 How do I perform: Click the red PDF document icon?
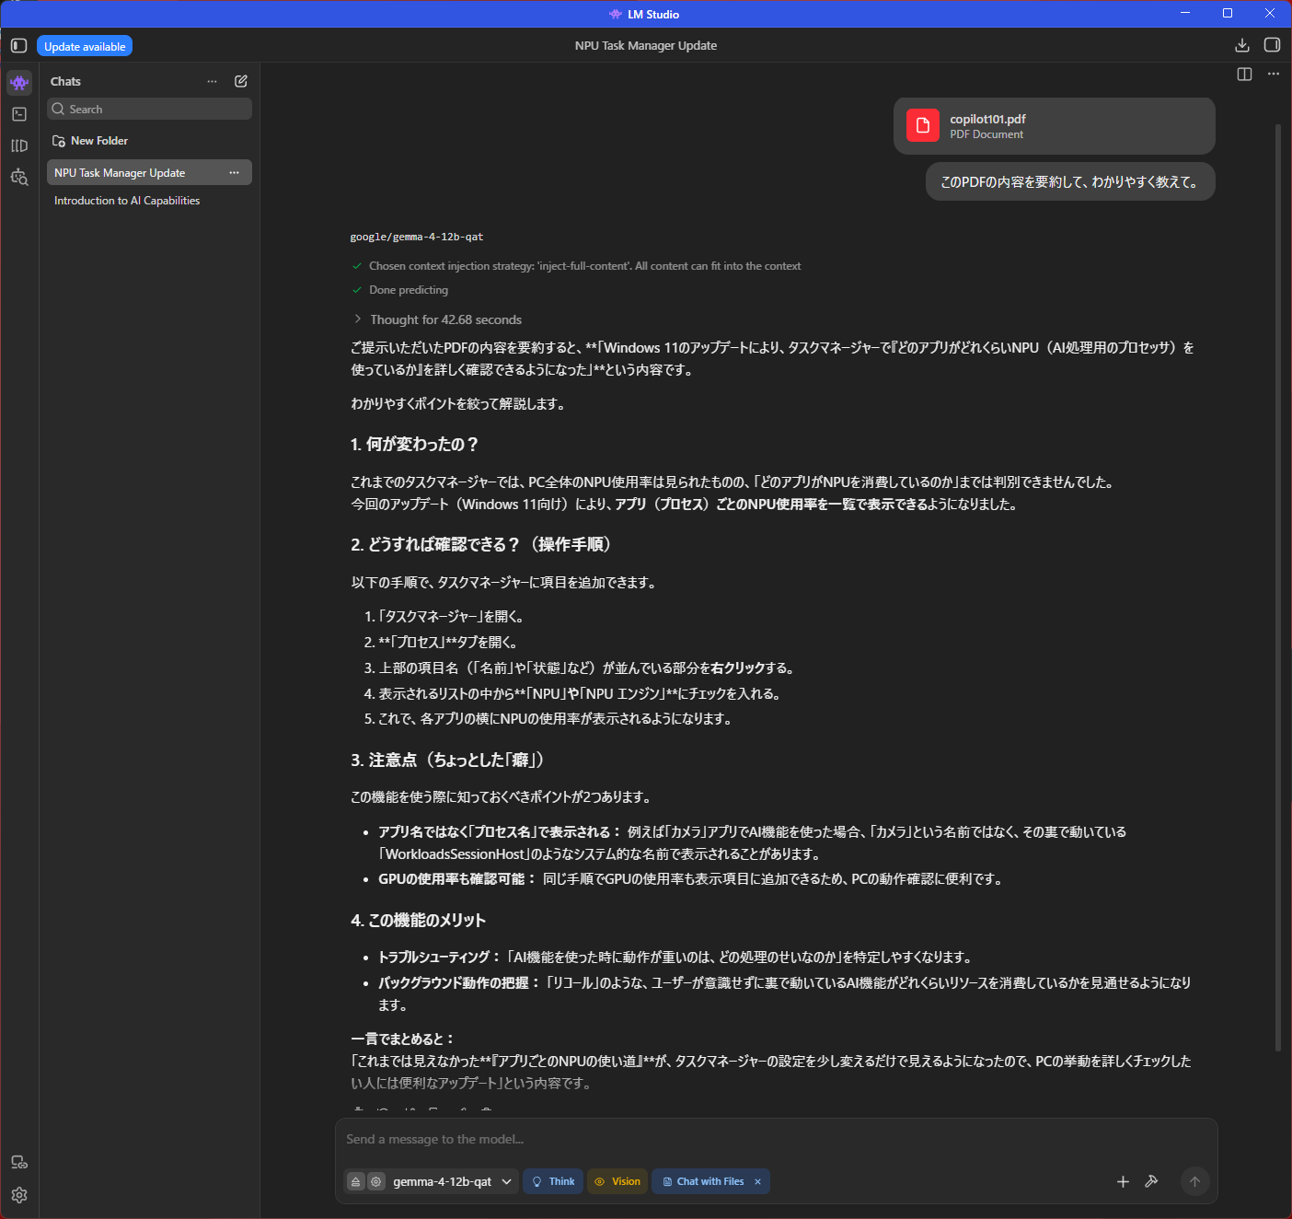coord(923,125)
